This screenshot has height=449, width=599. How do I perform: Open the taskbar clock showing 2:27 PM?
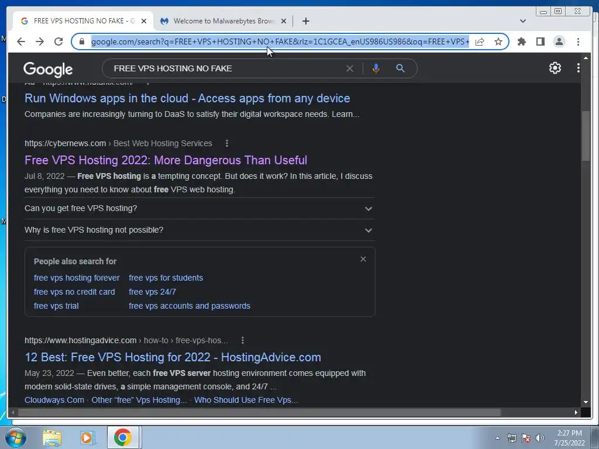pos(569,438)
